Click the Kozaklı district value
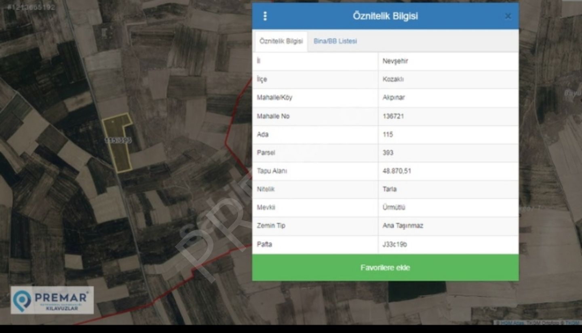The height and width of the screenshot is (333, 582). (393, 79)
